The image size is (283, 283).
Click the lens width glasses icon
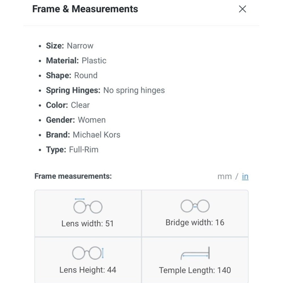pos(88,206)
